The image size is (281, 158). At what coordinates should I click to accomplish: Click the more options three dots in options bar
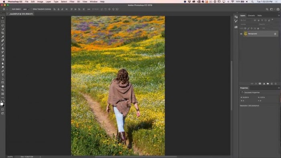[89, 9]
